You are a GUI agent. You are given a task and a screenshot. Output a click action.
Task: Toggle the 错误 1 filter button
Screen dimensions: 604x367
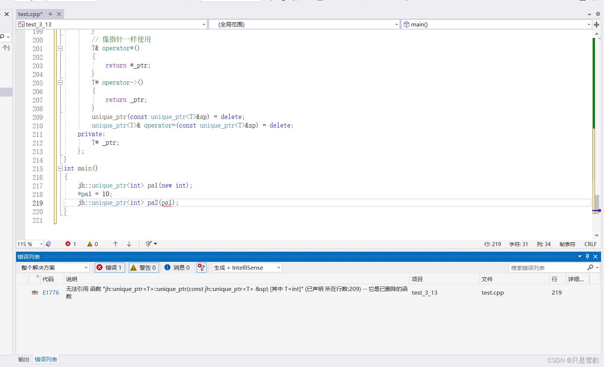pos(110,268)
